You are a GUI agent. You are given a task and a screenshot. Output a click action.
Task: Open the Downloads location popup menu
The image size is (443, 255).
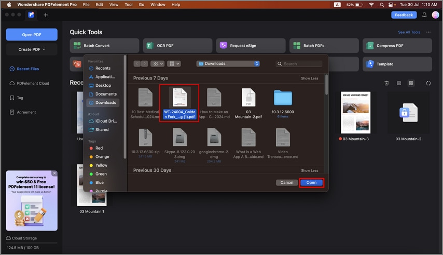228,63
